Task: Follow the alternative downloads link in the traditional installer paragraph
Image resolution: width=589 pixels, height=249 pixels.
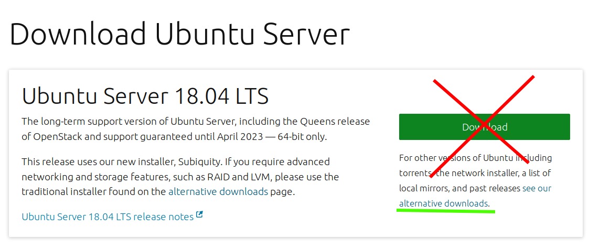Action: click(218, 191)
